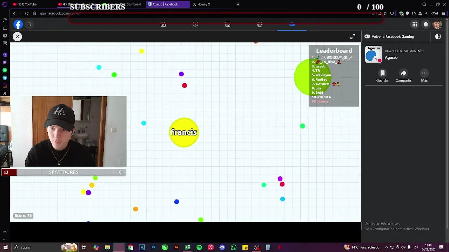This screenshot has height=252, width=449.
Task: Click the Leaderboard heading
Action: coord(334,51)
